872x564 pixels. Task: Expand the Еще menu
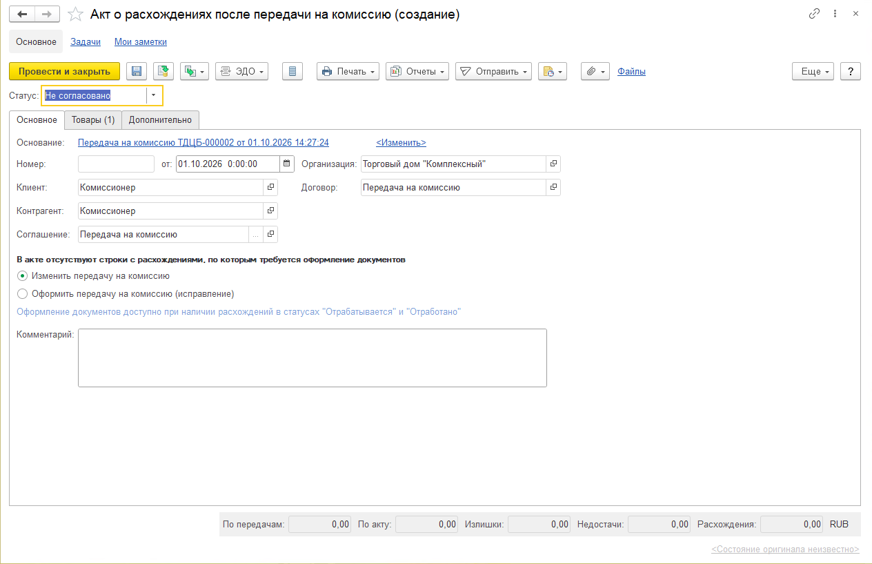813,71
